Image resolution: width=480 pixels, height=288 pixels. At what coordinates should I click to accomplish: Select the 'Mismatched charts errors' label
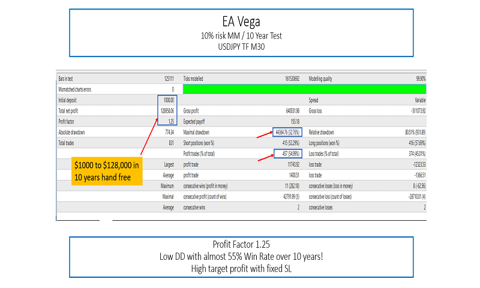coord(74,89)
